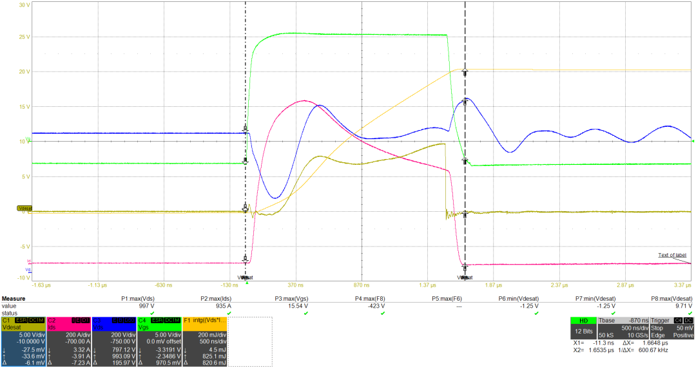
Task: Click the pink Ids trace label at left edge
Action: pos(29,261)
